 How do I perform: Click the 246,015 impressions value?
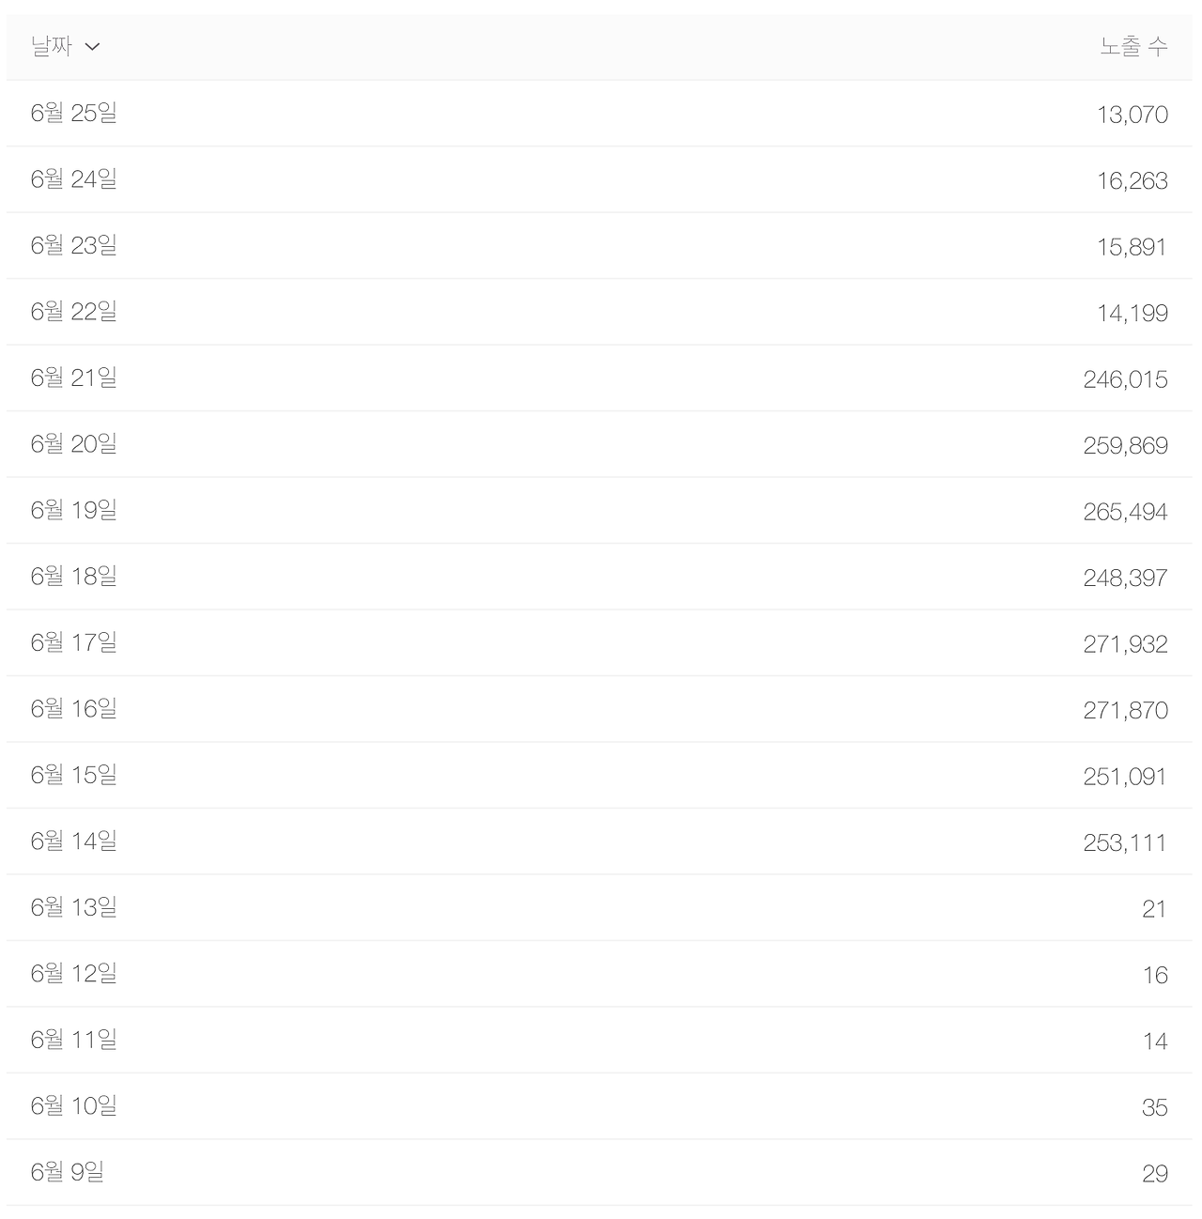pyautogui.click(x=1125, y=379)
